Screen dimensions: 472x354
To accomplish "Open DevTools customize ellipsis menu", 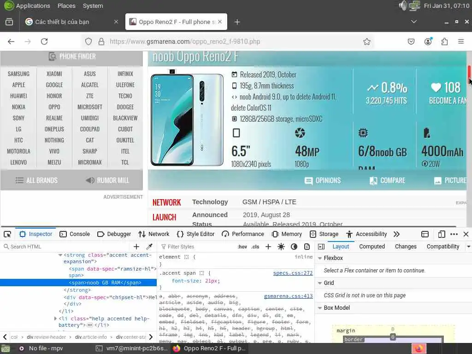I will tap(454, 234).
